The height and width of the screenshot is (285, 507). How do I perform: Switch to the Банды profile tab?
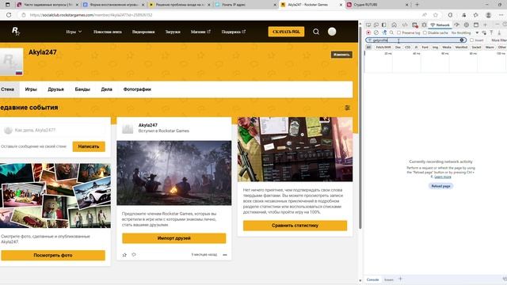click(x=82, y=89)
